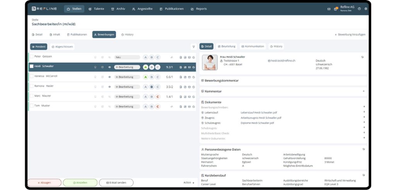Viewport: 396px width, 190px height.
Task: Open the Action dropdown at the bottom
Action: click(189, 183)
